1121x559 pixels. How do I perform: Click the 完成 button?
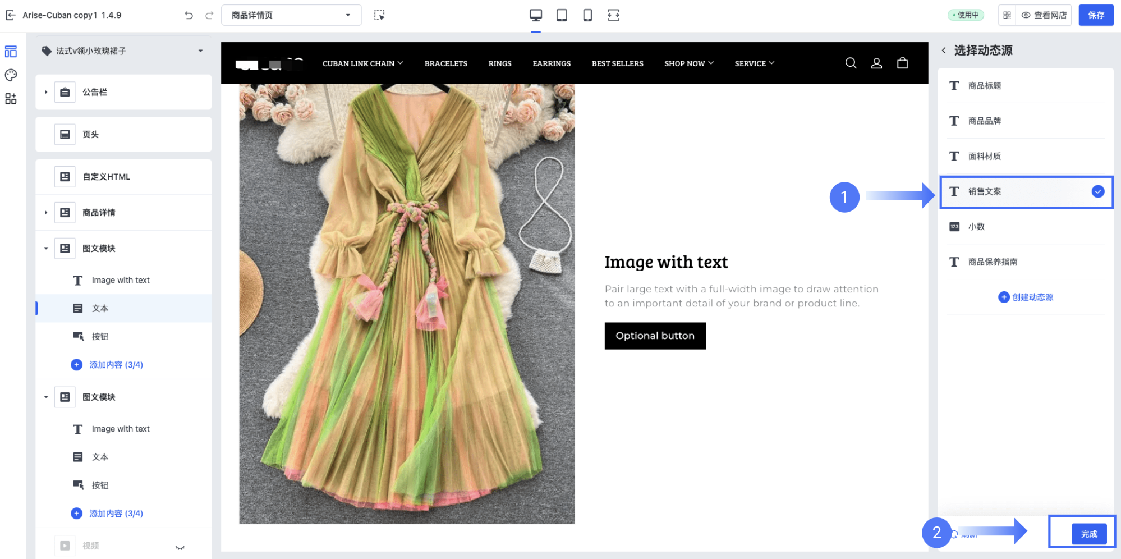pyautogui.click(x=1088, y=534)
